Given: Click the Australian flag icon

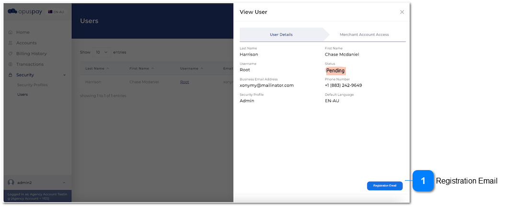Looking at the screenshot, I should pyautogui.click(x=50, y=11).
